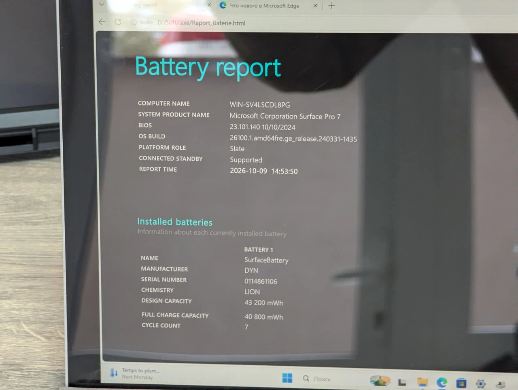Open the device icon at taskbar end
The width and height of the screenshot is (518, 390).
tap(501, 384)
